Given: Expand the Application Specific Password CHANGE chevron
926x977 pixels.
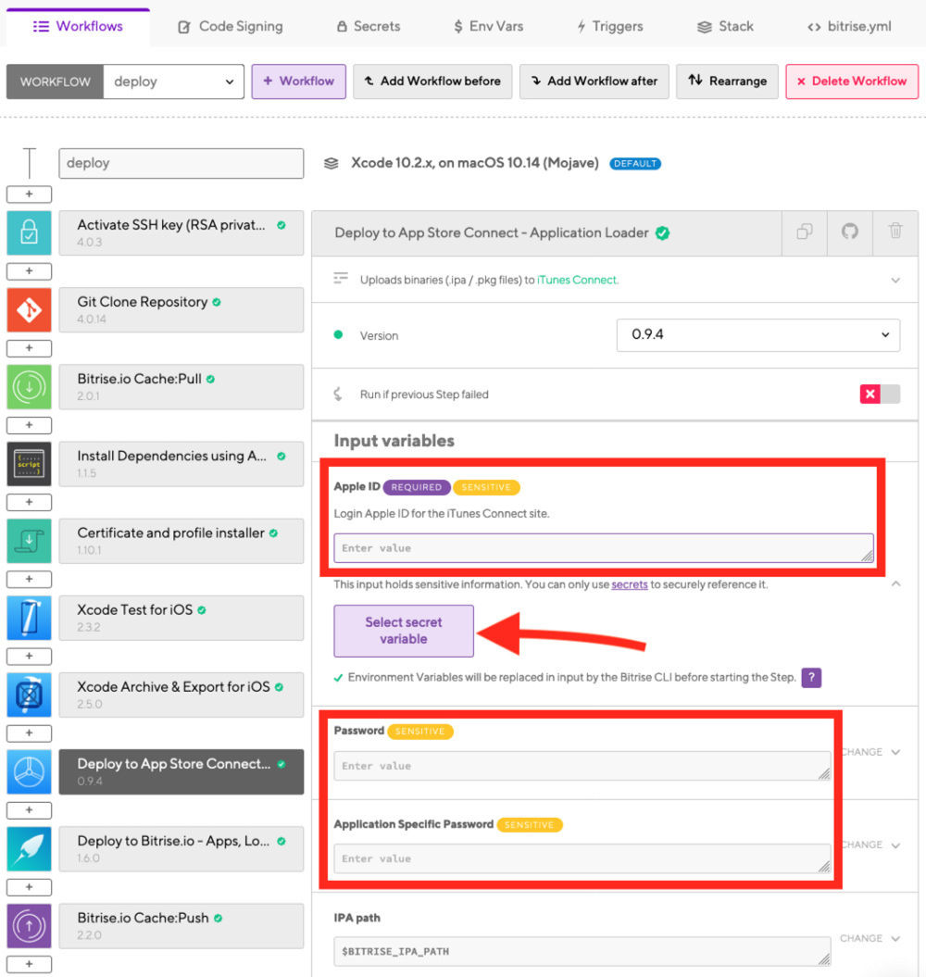Looking at the screenshot, I should coord(895,845).
